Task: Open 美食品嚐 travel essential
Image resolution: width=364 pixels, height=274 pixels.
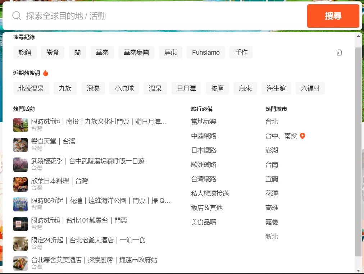Action: tap(204, 222)
